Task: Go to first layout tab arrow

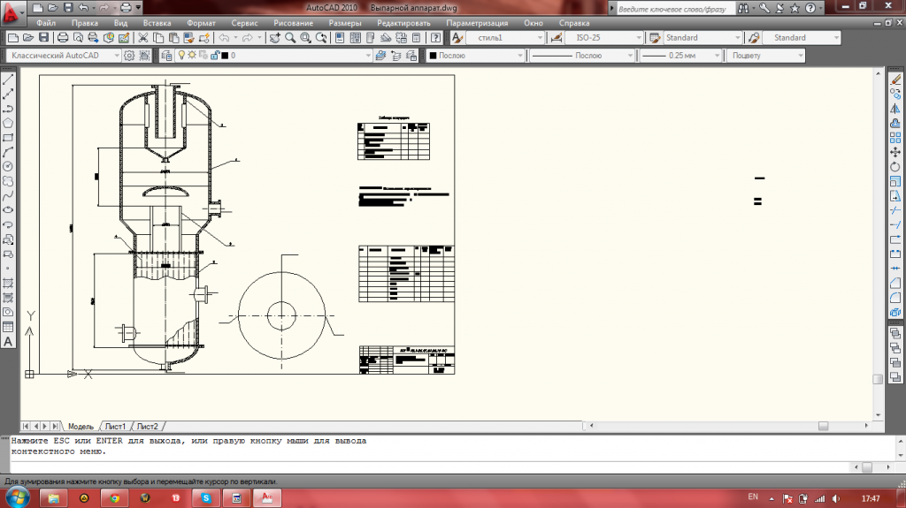Action: pyautogui.click(x=26, y=426)
